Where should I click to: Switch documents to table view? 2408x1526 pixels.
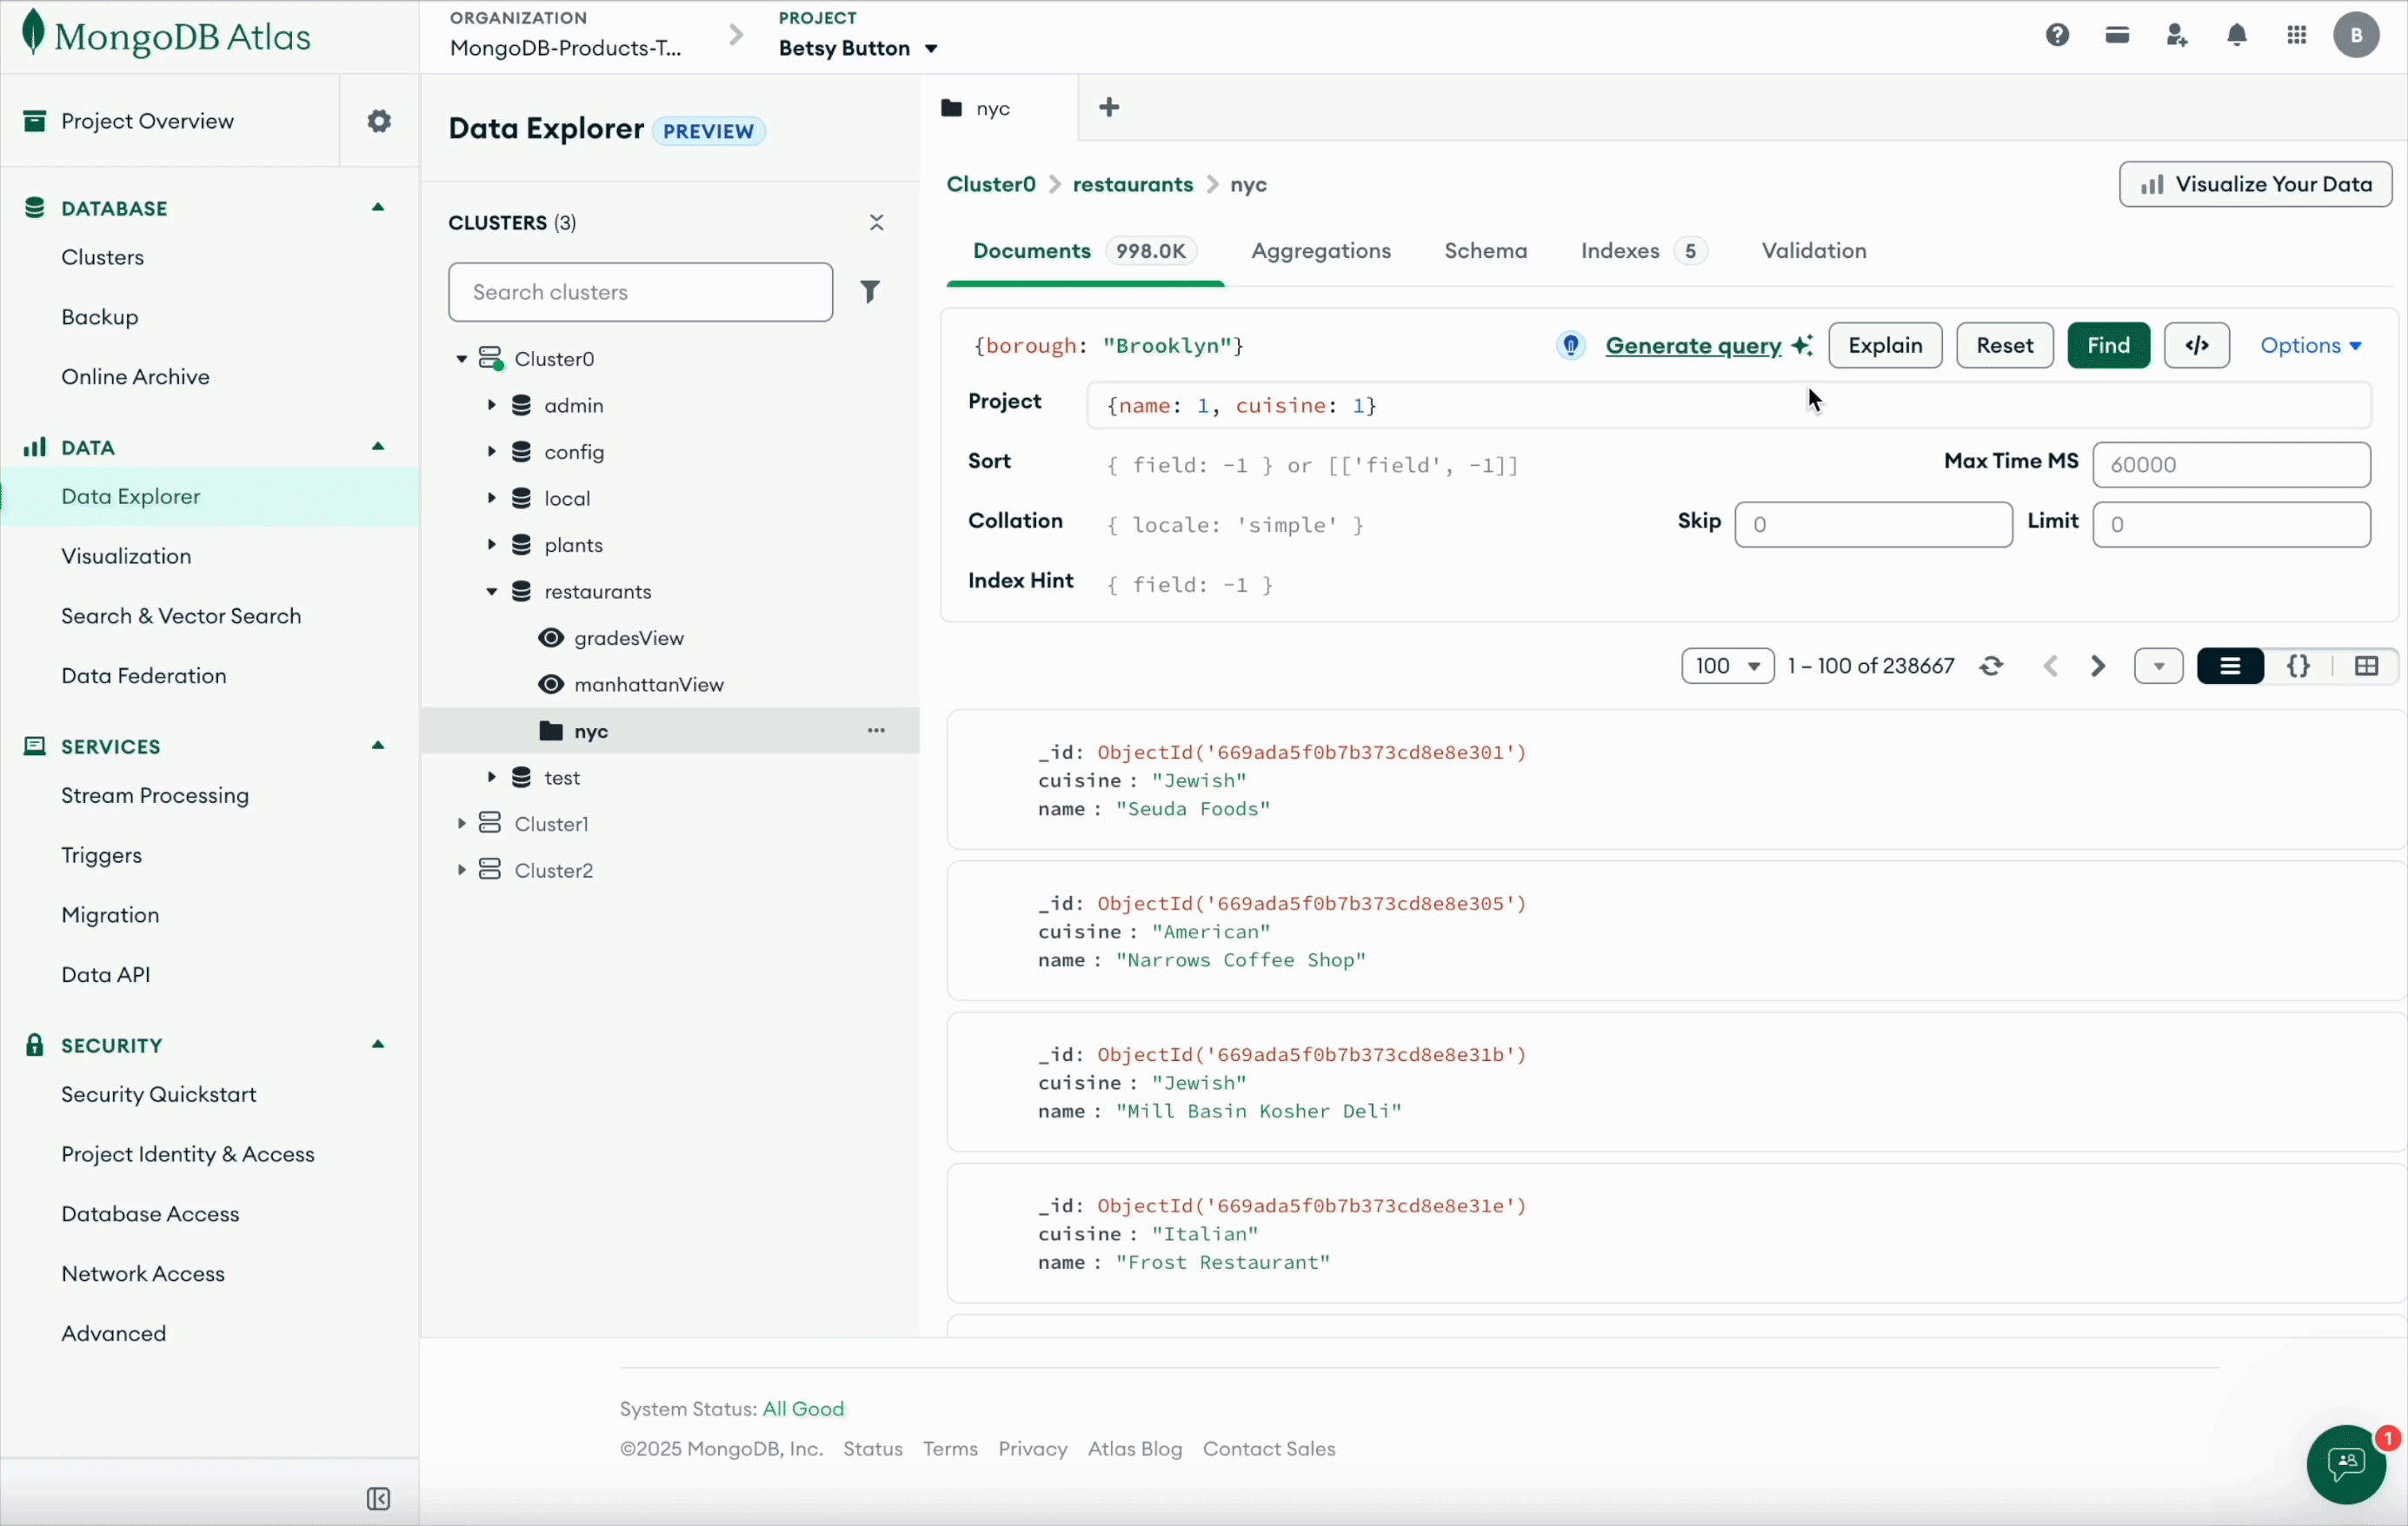pos(2369,666)
